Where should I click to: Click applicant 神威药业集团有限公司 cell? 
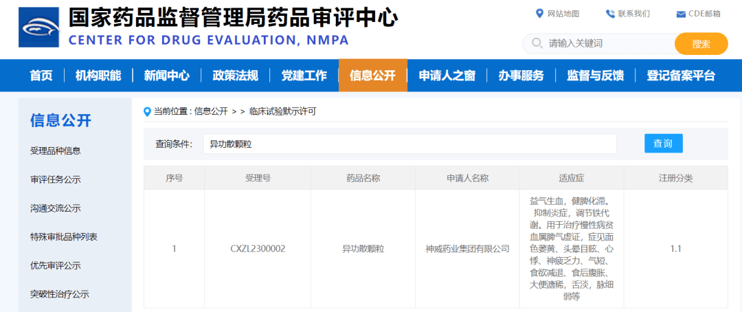[468, 249]
